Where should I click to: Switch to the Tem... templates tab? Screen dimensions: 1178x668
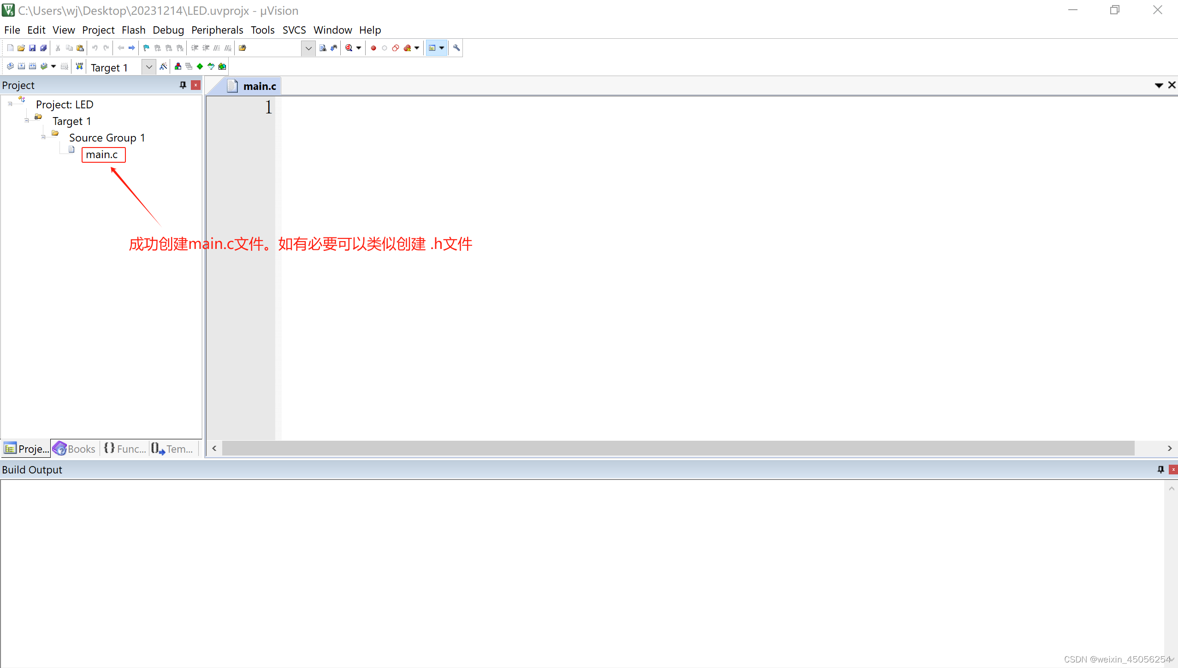coord(173,449)
